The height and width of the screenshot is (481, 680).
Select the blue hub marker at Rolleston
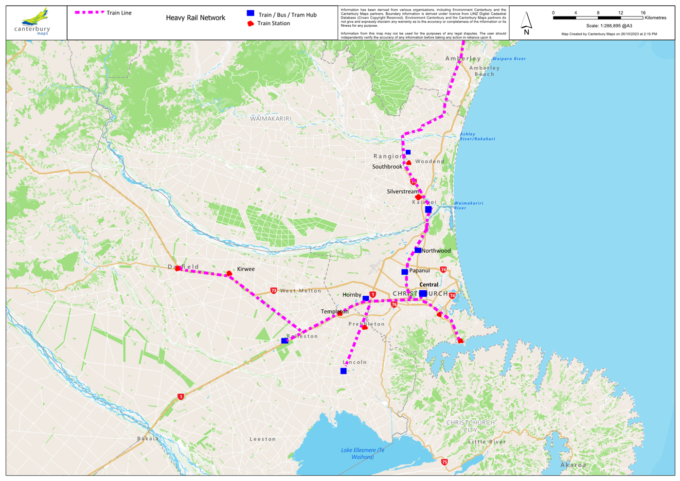[x=285, y=340]
